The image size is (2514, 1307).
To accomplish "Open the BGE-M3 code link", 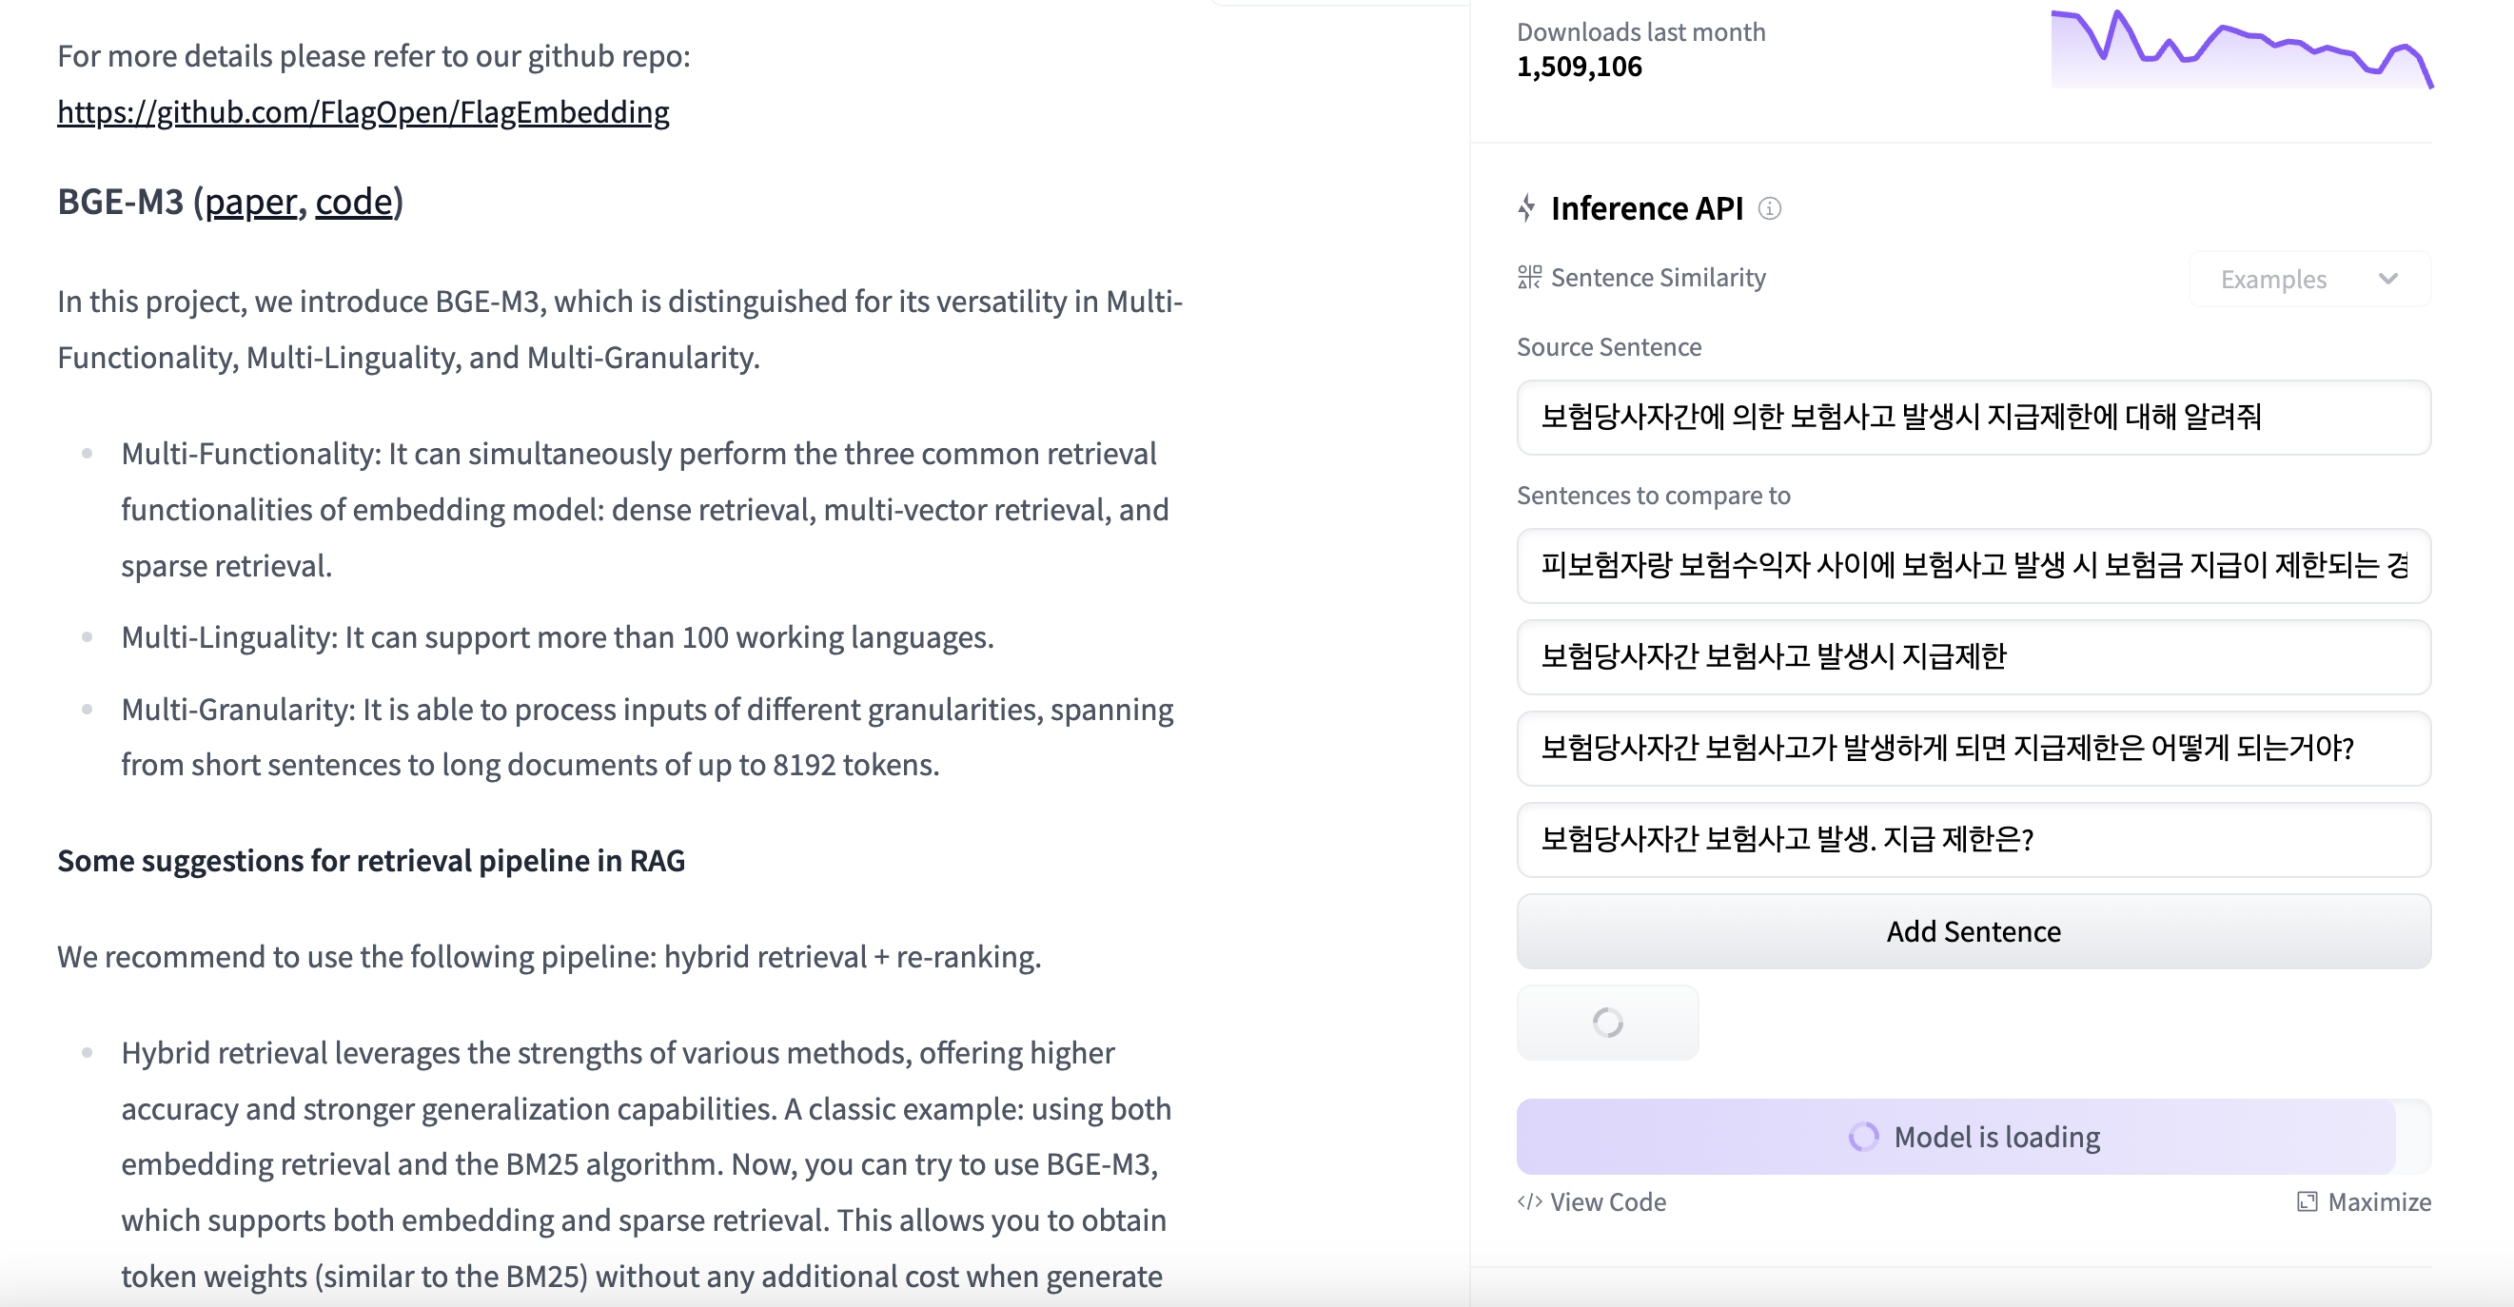I will coord(353,202).
